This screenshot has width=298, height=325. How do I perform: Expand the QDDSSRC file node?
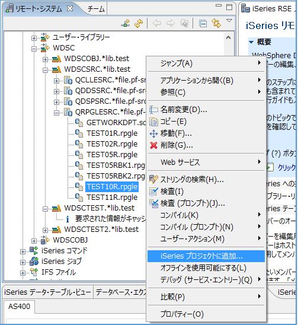click(x=56, y=91)
